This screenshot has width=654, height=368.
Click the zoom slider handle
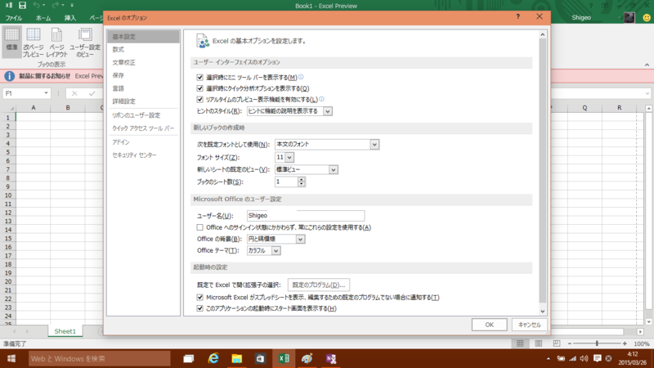[597, 343]
